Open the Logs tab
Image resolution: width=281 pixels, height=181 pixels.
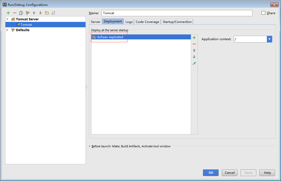129,22
